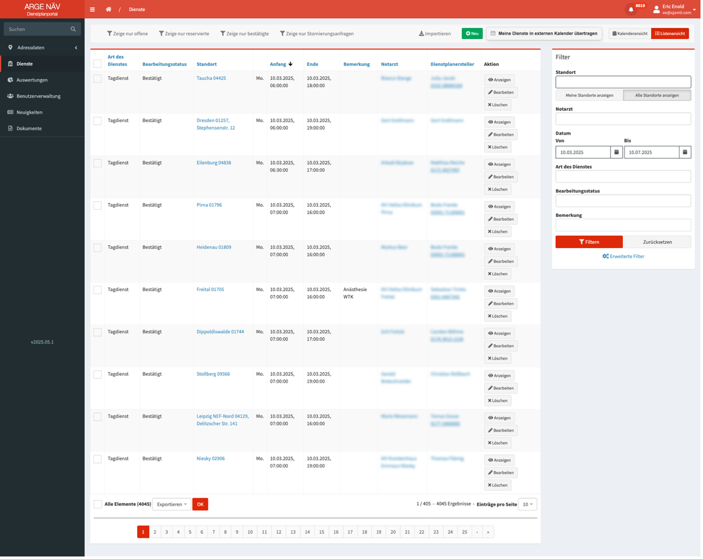Tick the checkbox for Taucha 04425 row
This screenshot has height=559, width=703.
98,79
